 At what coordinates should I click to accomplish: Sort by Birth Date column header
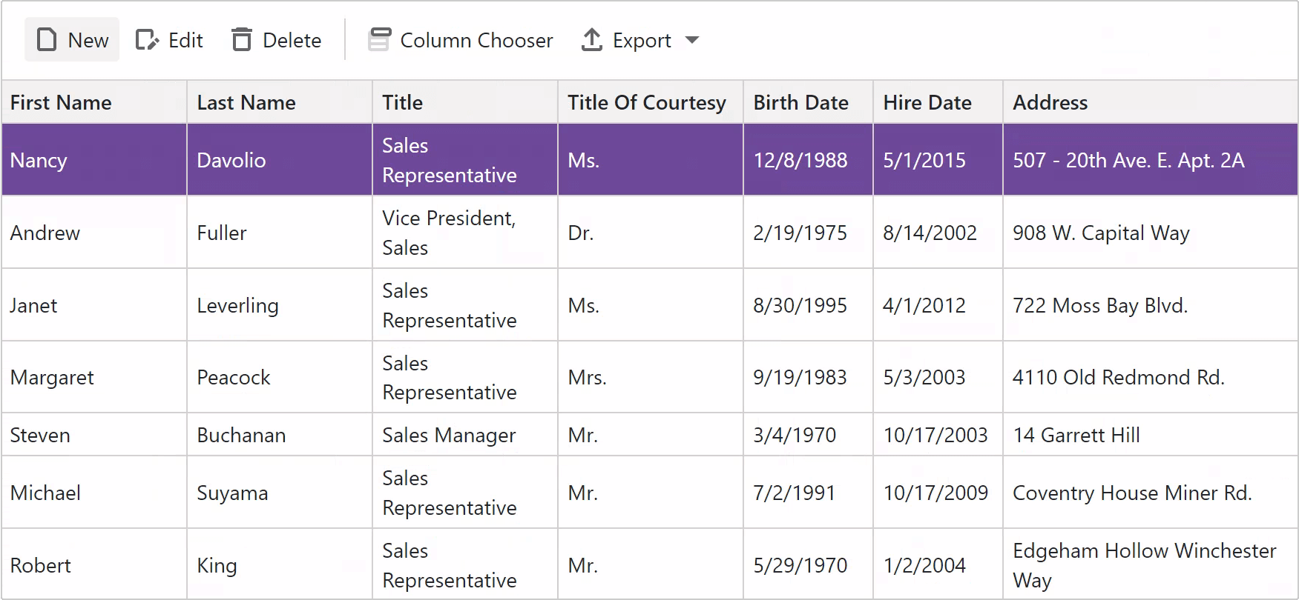801,102
